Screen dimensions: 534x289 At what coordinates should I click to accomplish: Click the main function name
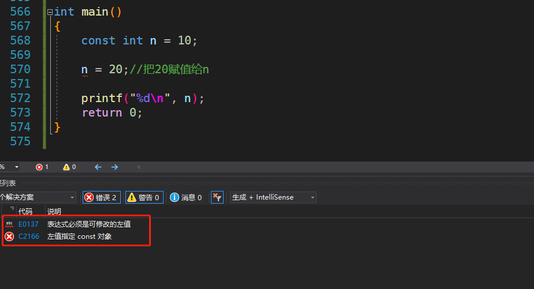[95, 12]
